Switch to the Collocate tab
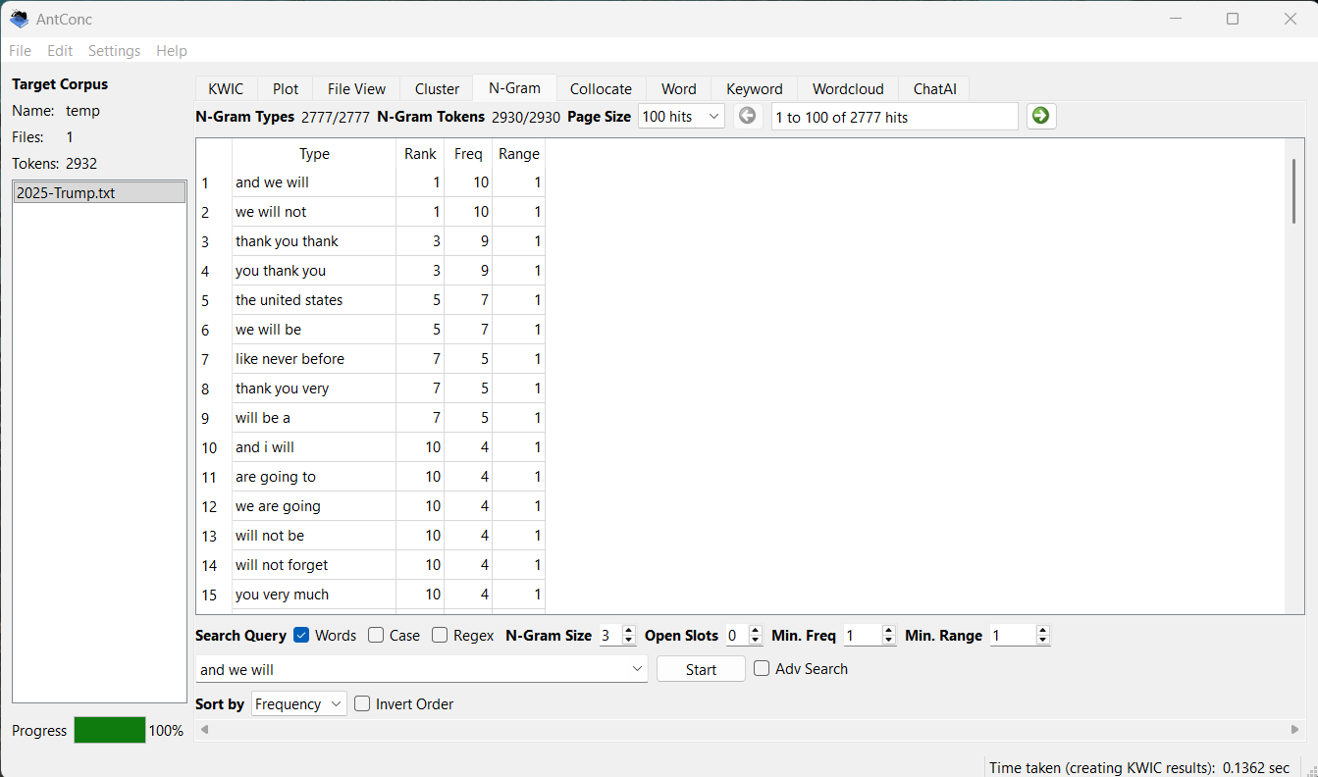This screenshot has width=1318, height=777. click(601, 88)
